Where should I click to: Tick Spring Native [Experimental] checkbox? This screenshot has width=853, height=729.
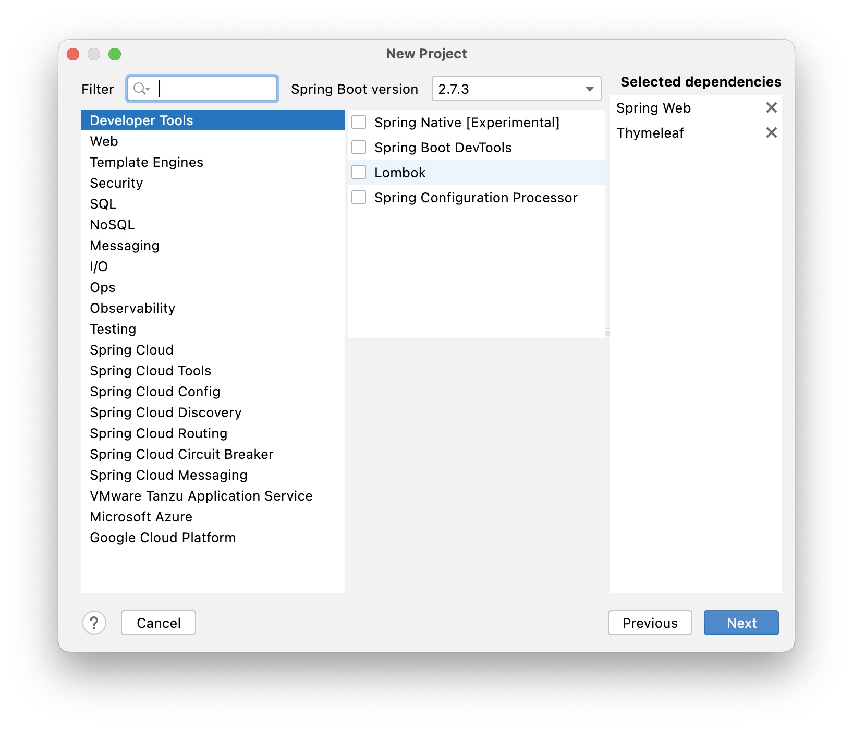[x=359, y=123]
